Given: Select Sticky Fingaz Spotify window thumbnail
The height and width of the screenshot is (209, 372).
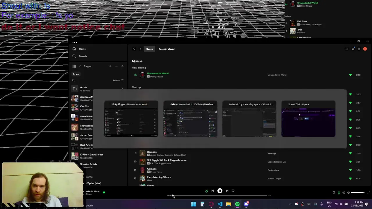Looking at the screenshot, I should (x=131, y=119).
